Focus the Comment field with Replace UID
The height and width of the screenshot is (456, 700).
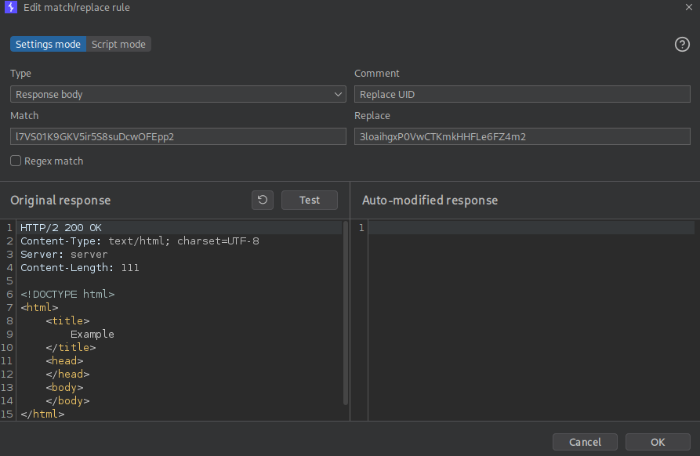click(522, 94)
